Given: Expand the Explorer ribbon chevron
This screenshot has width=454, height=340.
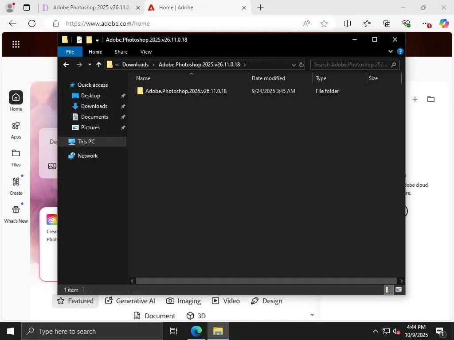Looking at the screenshot, I should click(x=390, y=51).
